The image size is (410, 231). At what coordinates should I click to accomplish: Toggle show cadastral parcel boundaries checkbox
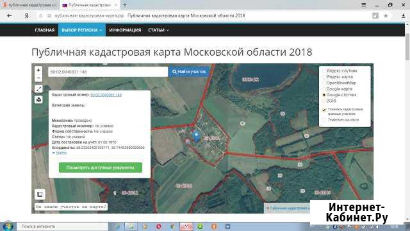(324, 110)
